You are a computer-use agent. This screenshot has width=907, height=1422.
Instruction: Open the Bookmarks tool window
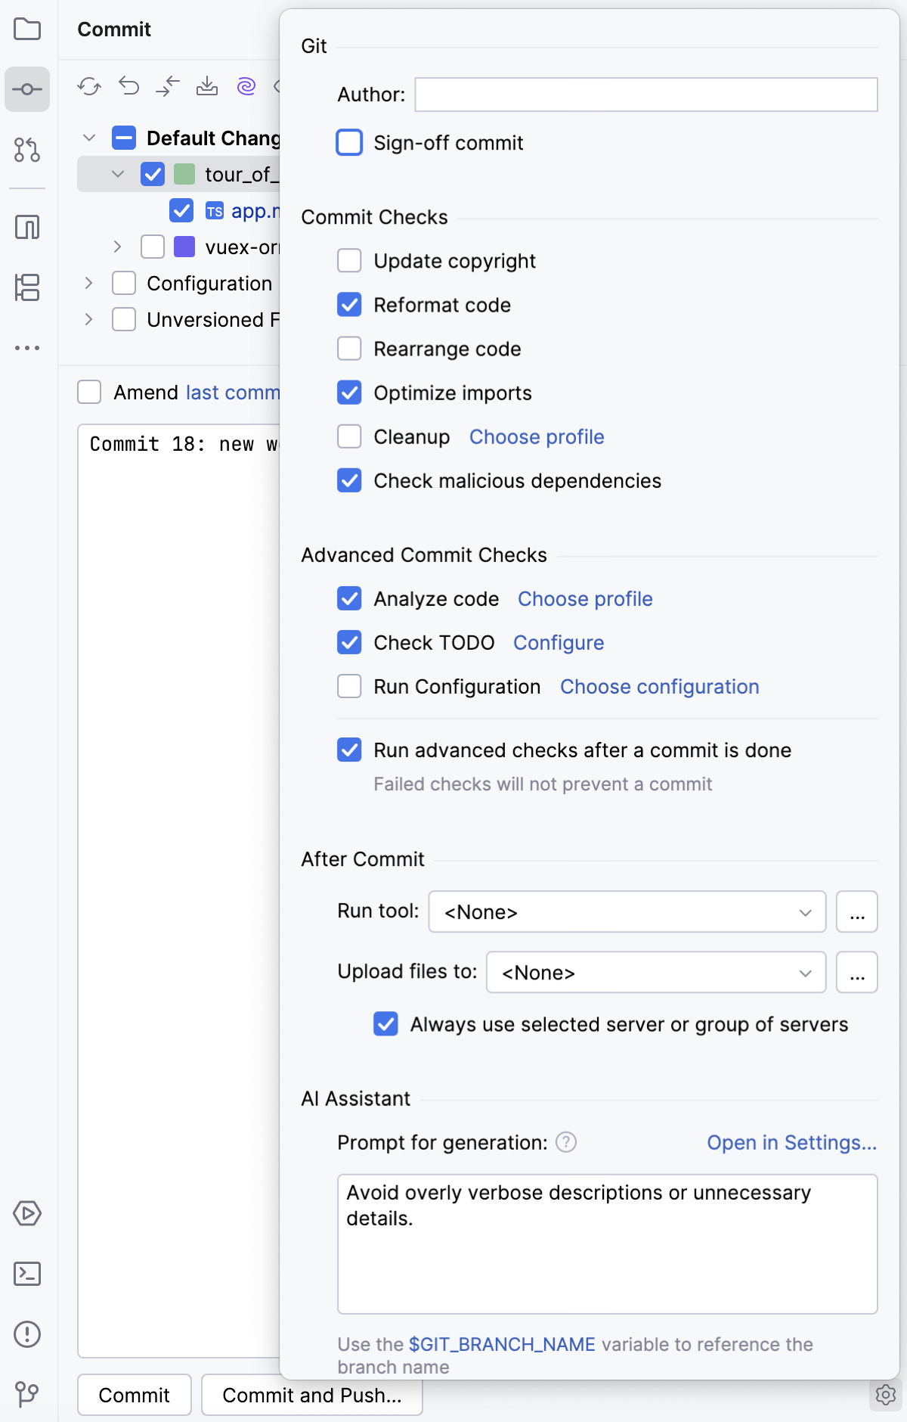27,227
